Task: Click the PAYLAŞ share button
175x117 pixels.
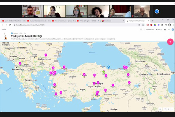Action: click(159, 30)
